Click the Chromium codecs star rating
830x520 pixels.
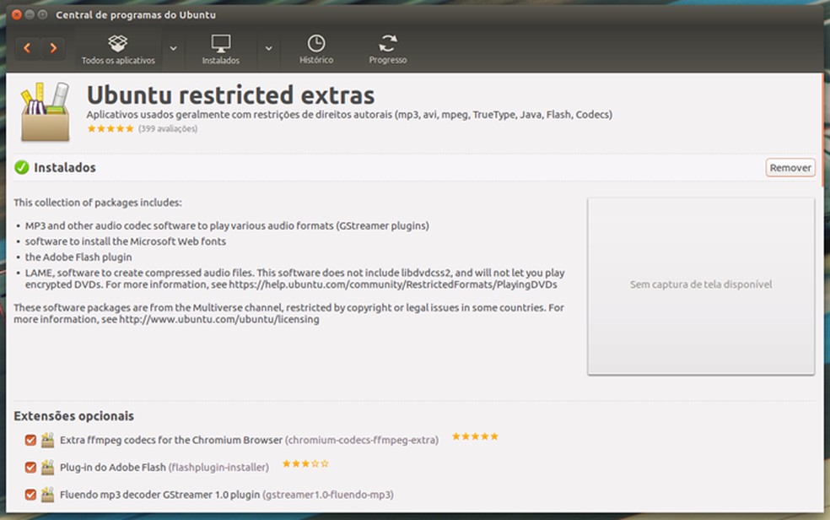(x=475, y=436)
